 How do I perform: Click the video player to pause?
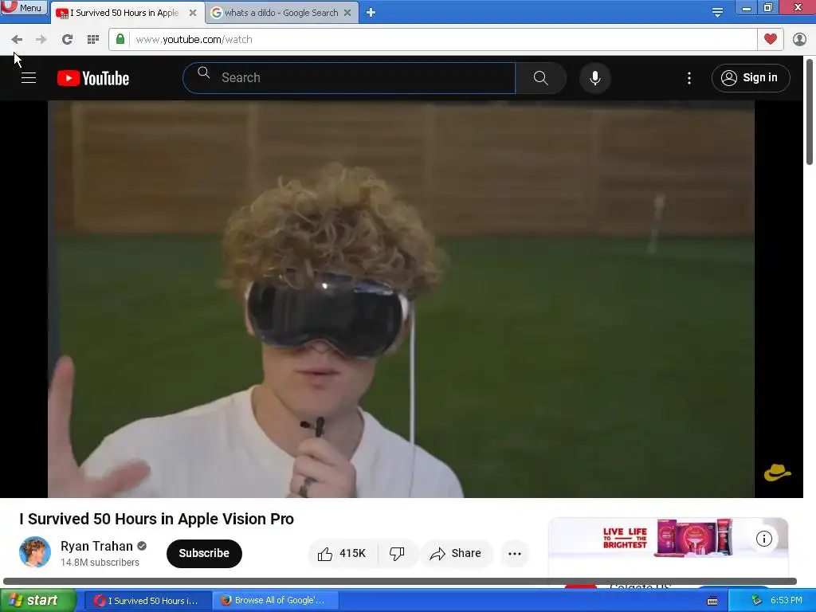click(401, 299)
